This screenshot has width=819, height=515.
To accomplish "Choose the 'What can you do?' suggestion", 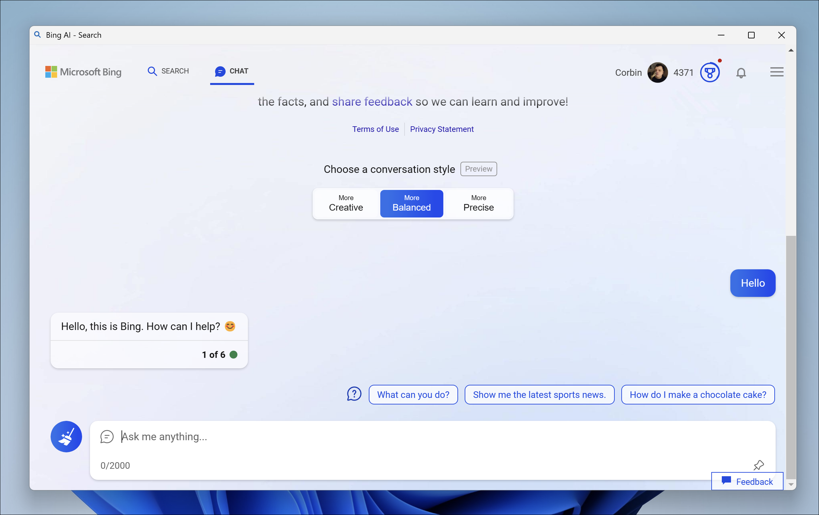I will (x=413, y=394).
